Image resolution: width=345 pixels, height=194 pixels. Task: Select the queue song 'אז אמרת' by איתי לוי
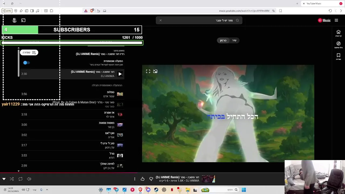click(72, 115)
